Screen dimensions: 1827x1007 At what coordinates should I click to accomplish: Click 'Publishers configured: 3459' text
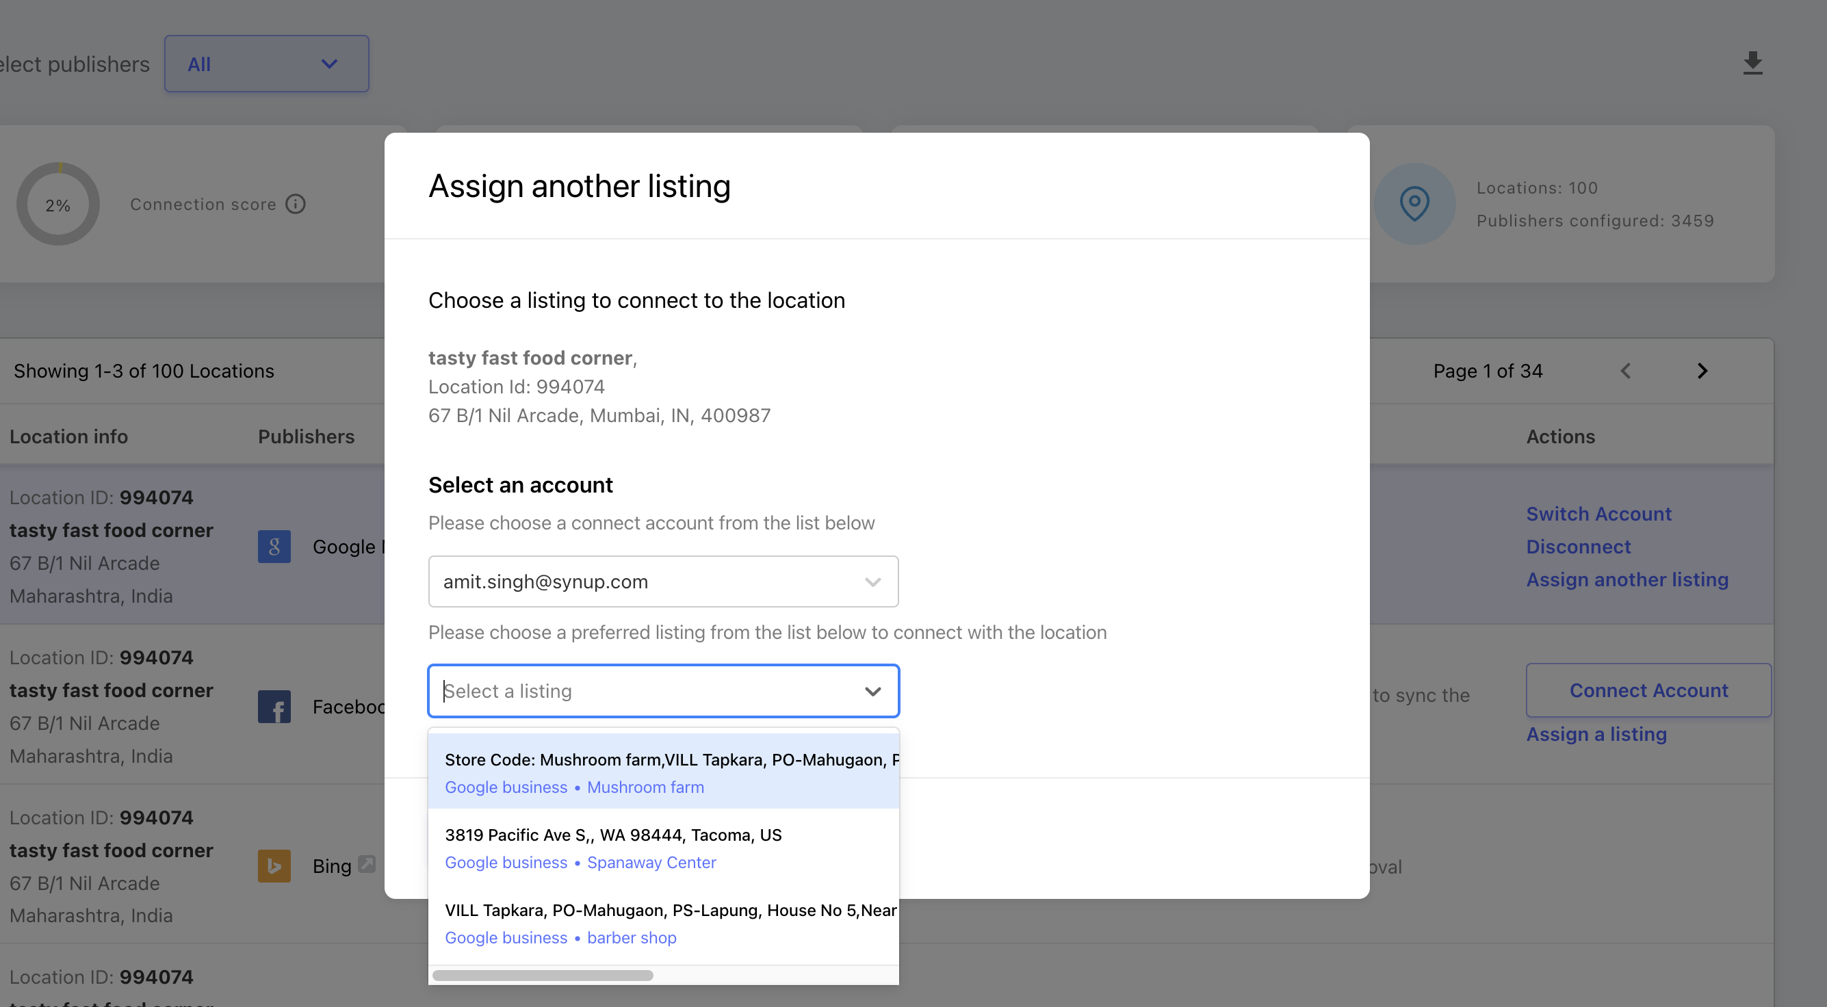[x=1595, y=220]
